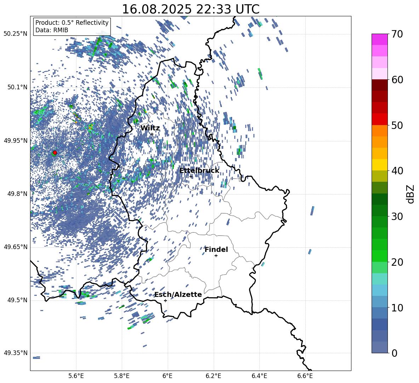Click the 50.25°N latitude label
Image resolution: width=419 pixels, height=383 pixels.
pos(16,34)
